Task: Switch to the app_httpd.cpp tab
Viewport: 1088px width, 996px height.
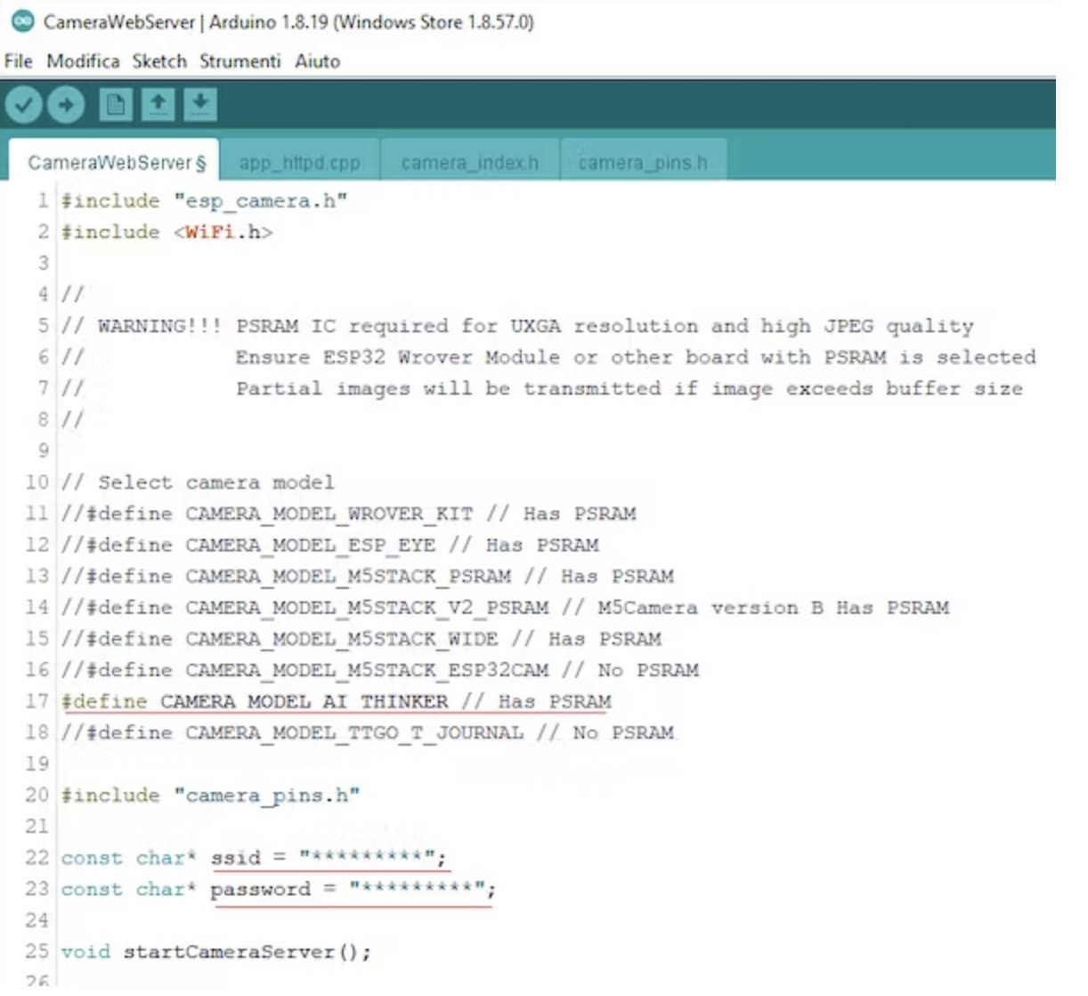Action: tap(299, 163)
